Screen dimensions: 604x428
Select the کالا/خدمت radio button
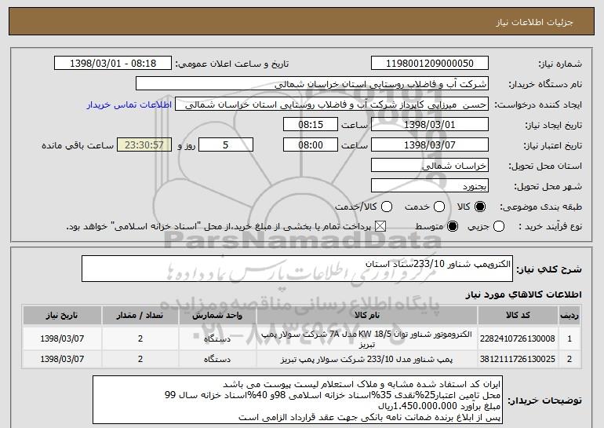pos(387,207)
